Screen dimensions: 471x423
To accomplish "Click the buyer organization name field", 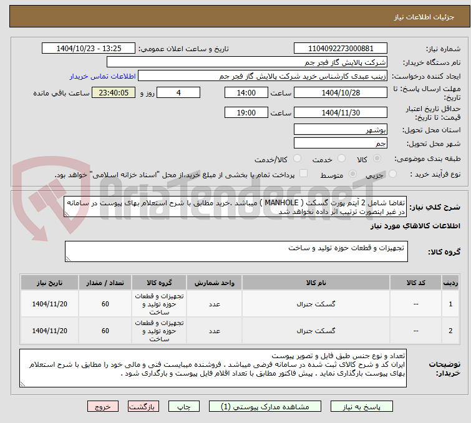I will [247, 62].
